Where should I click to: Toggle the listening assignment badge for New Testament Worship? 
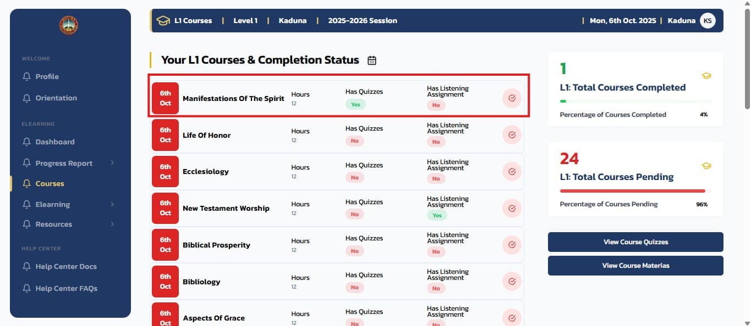437,215
